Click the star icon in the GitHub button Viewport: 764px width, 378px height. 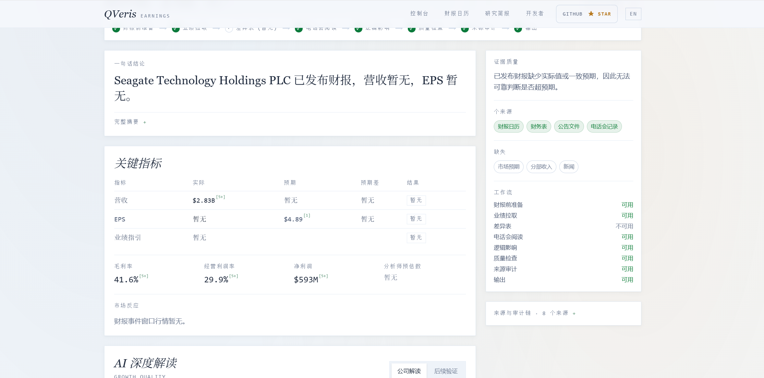[x=591, y=14]
